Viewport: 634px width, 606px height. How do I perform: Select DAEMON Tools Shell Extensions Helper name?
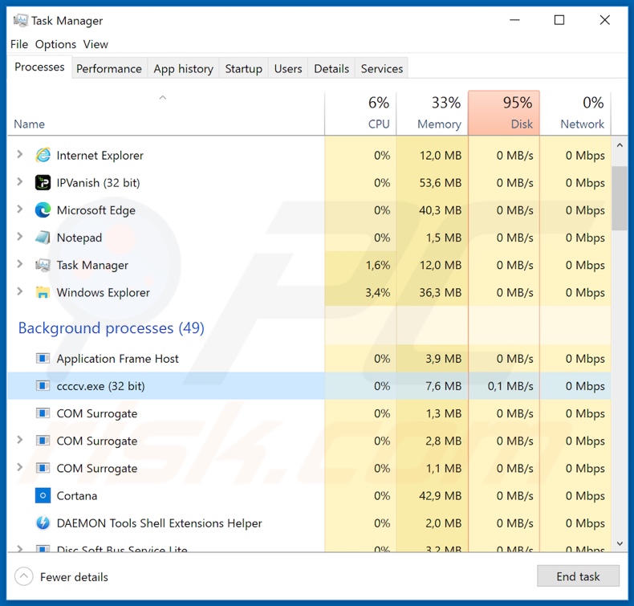pyautogui.click(x=160, y=523)
